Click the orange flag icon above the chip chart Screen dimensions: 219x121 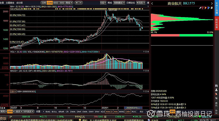[x=206, y=8]
